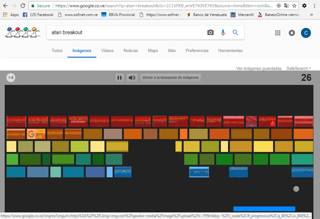Screen dimensions: 320x219
Task: Open the BanescOnline bookmark
Action: (279, 15)
